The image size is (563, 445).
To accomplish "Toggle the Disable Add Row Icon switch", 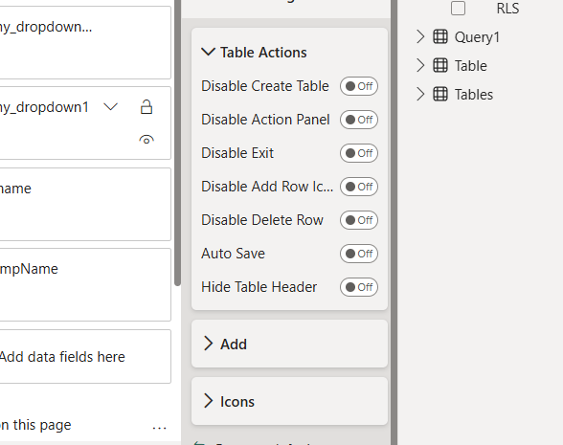I will pyautogui.click(x=359, y=187).
